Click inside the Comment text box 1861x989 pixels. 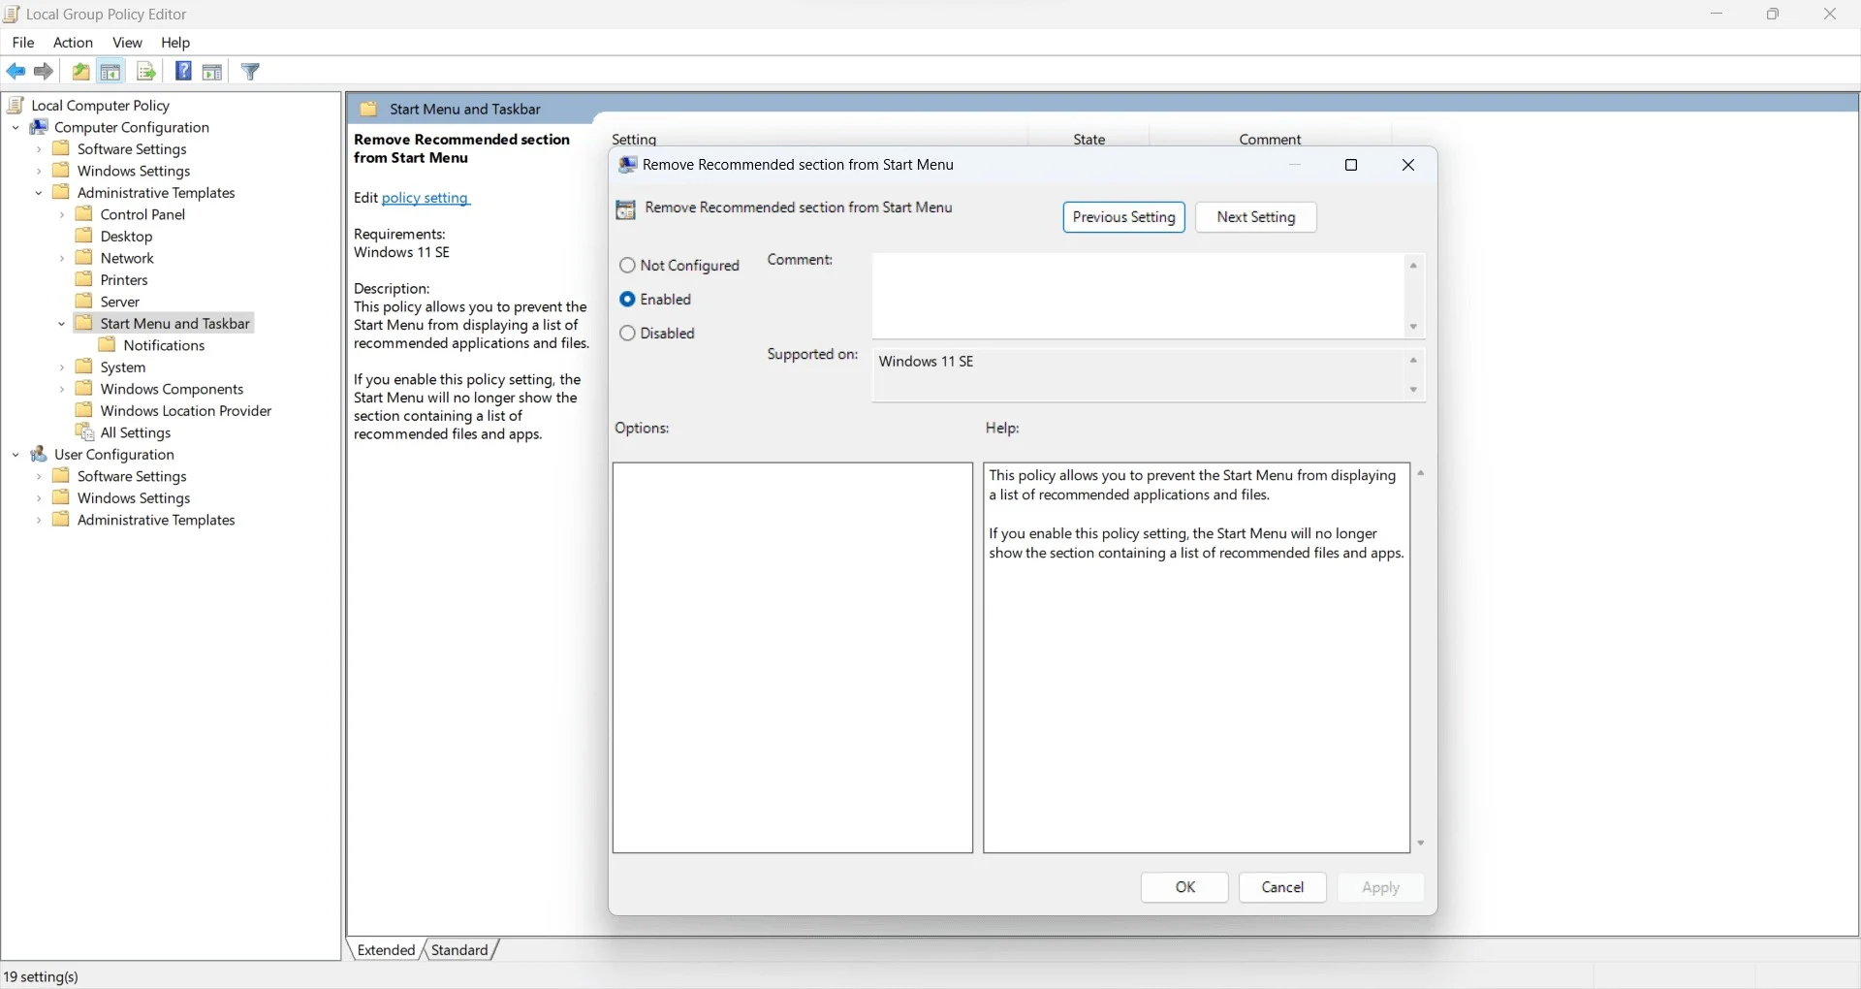click(x=1136, y=296)
